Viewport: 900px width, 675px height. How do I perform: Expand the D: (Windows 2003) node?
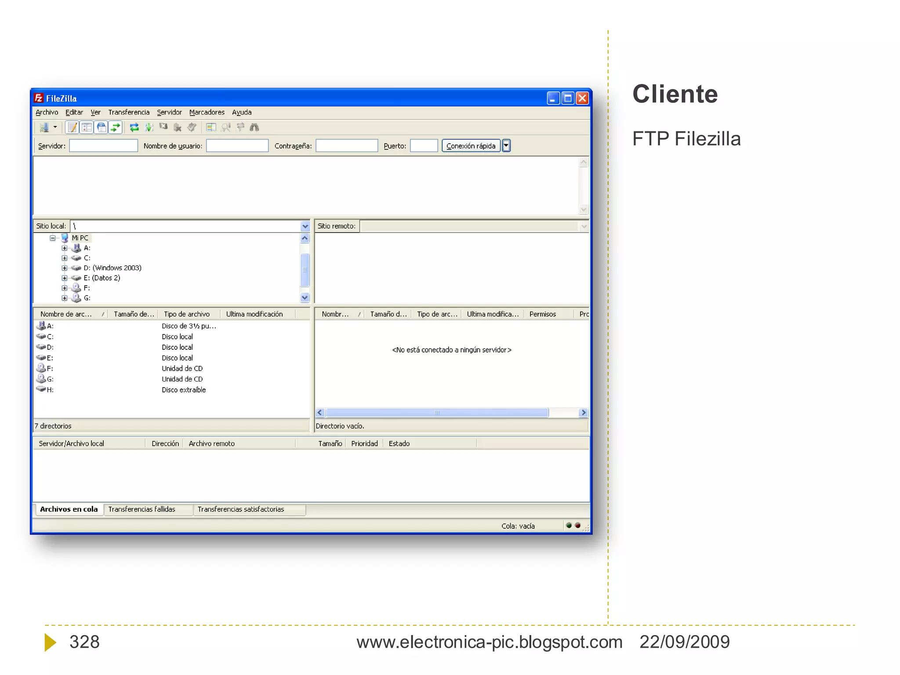coord(65,268)
